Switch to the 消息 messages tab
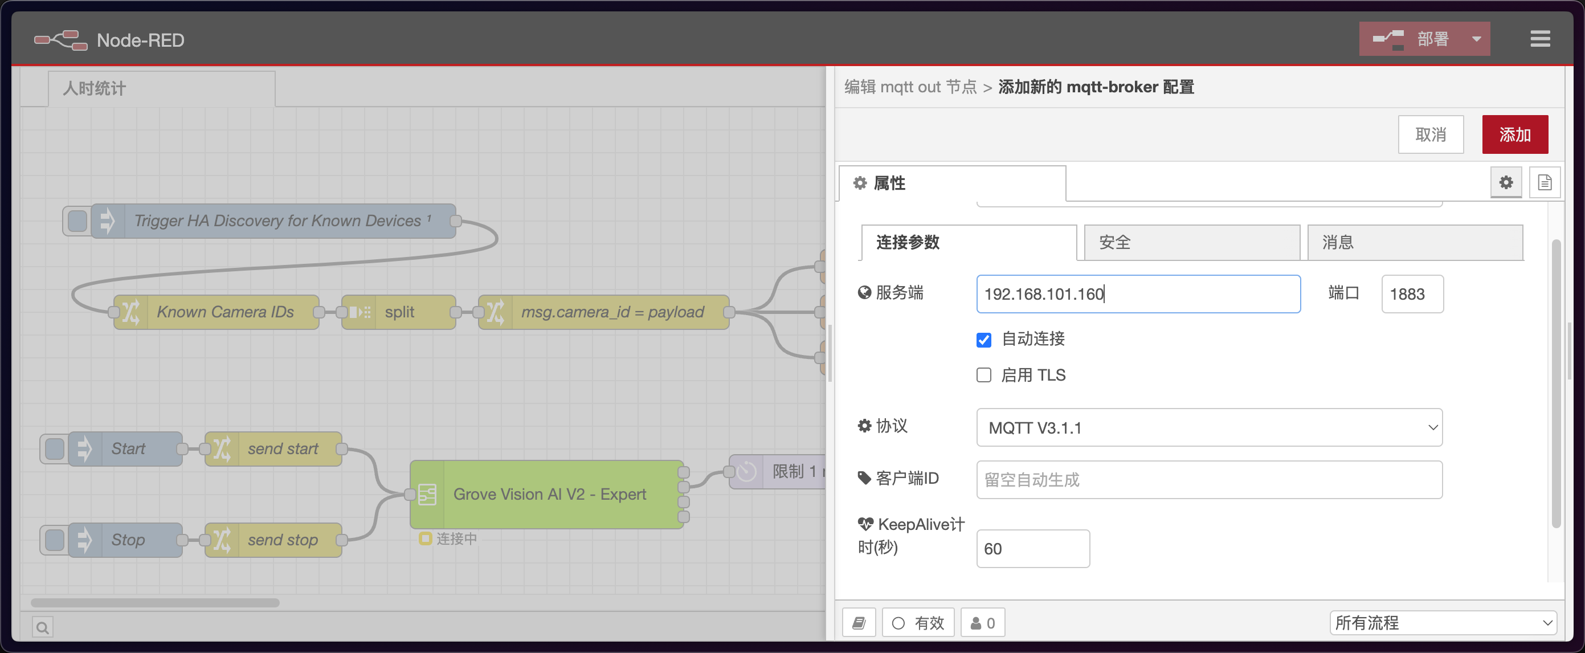This screenshot has height=653, width=1585. coord(1415,243)
